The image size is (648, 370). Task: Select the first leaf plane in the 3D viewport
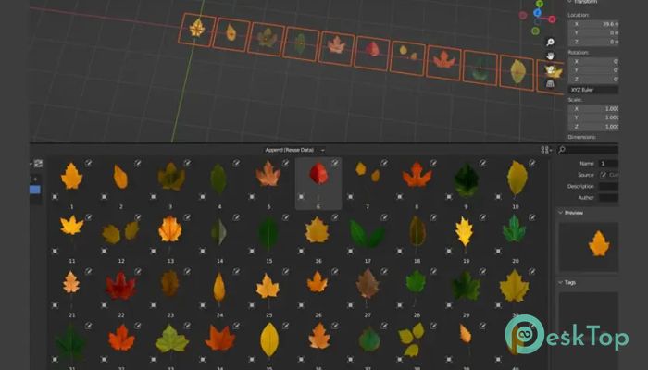coord(197,30)
